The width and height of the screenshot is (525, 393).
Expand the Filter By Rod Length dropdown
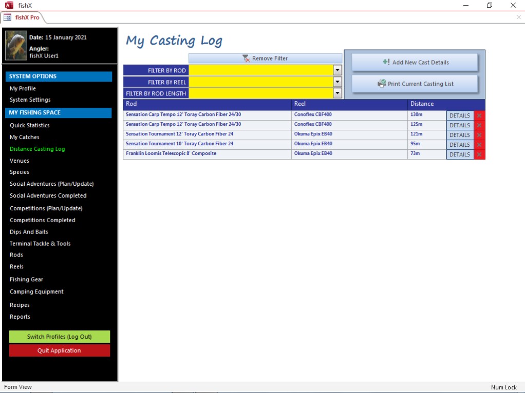pyautogui.click(x=338, y=93)
